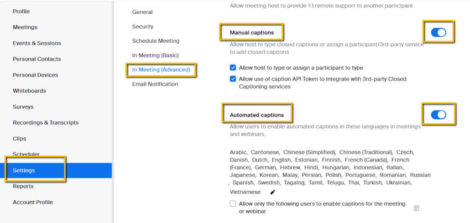This screenshot has width=470, height=223.
Task: Open Account Profile in sidebar
Action: [x=33, y=203]
